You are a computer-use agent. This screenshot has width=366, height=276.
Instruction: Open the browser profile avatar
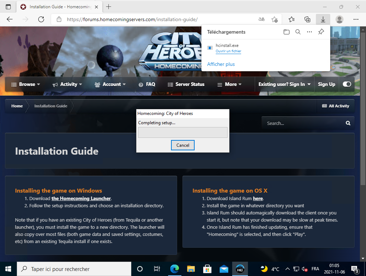coord(340,19)
